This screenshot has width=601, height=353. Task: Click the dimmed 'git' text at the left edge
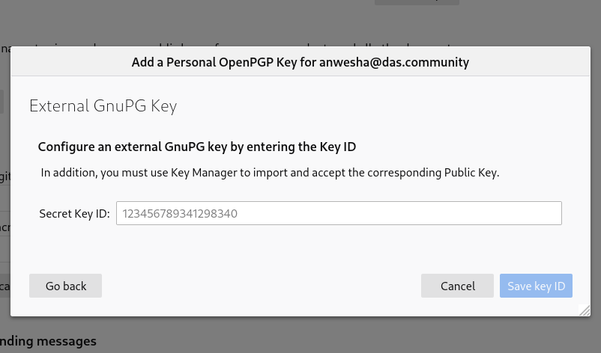(5, 176)
